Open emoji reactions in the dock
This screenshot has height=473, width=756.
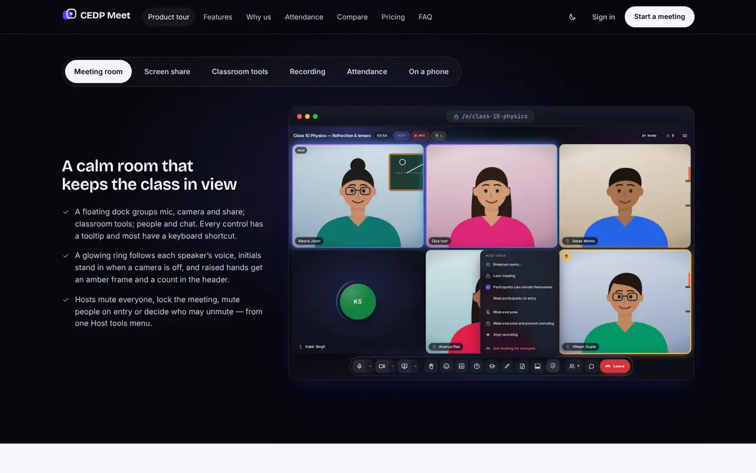pyautogui.click(x=446, y=366)
